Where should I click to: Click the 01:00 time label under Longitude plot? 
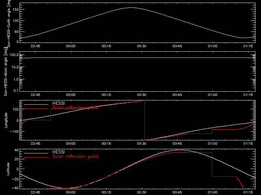pos(213,144)
